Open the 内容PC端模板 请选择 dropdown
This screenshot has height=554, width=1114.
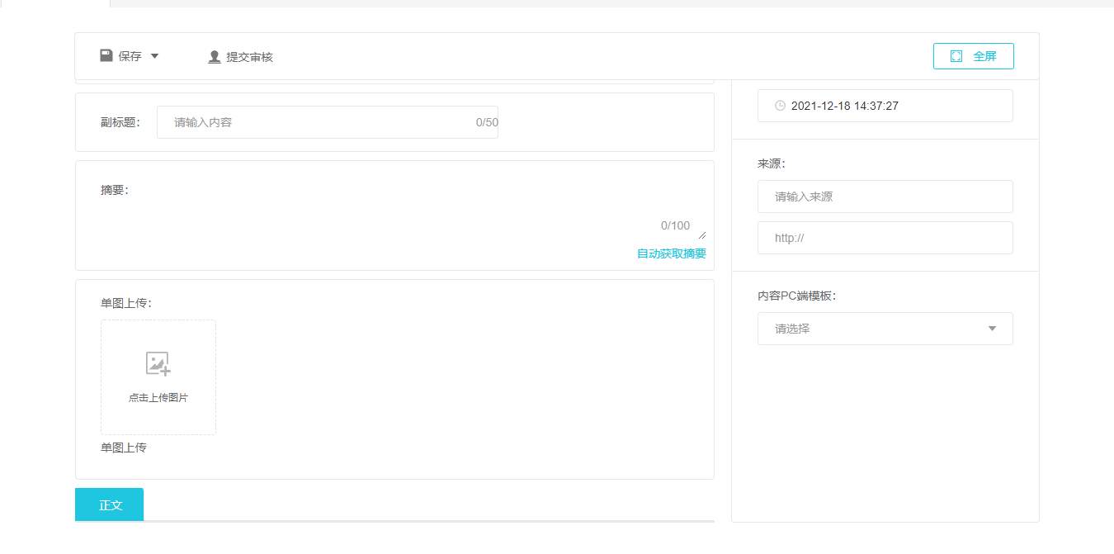pos(885,329)
